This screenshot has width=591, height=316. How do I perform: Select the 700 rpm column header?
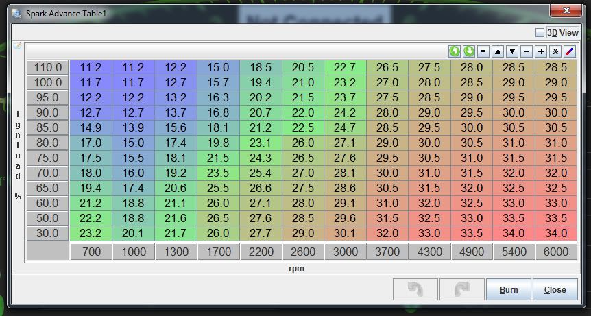(x=91, y=252)
